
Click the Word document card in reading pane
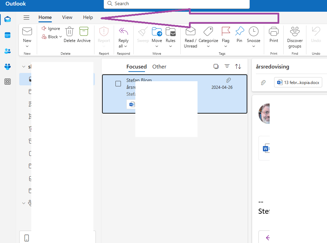[264, 148]
